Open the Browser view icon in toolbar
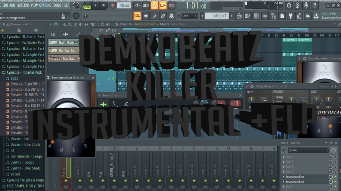The height and width of the screenshot is (191, 341). (273, 16)
